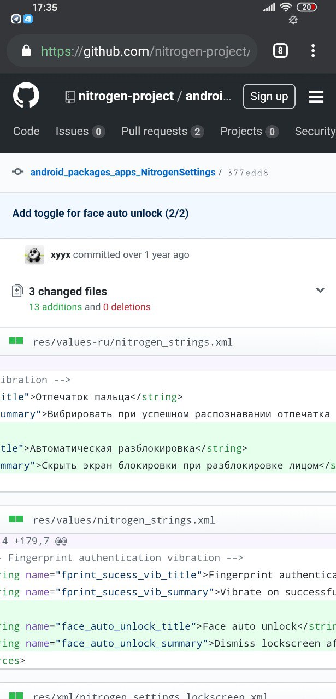The height and width of the screenshot is (699, 336).
Task: Click the Issues counter badge 0
Action: pyautogui.click(x=98, y=132)
